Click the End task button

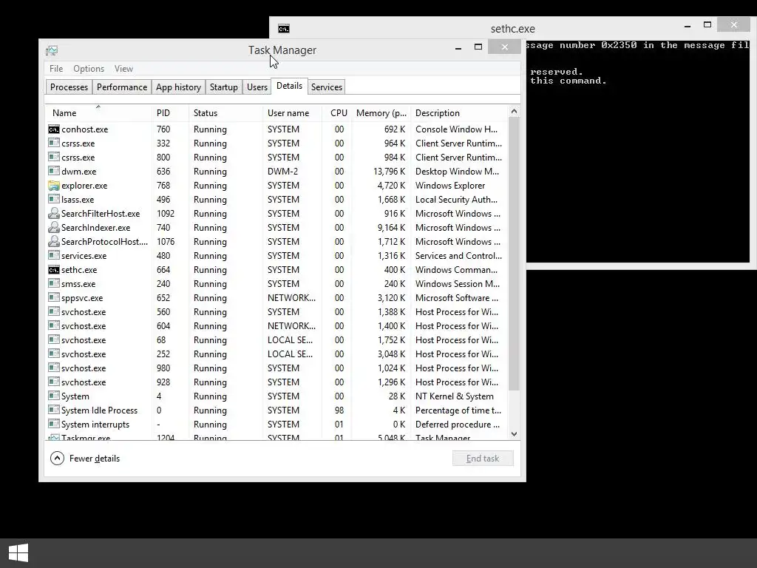(x=483, y=459)
